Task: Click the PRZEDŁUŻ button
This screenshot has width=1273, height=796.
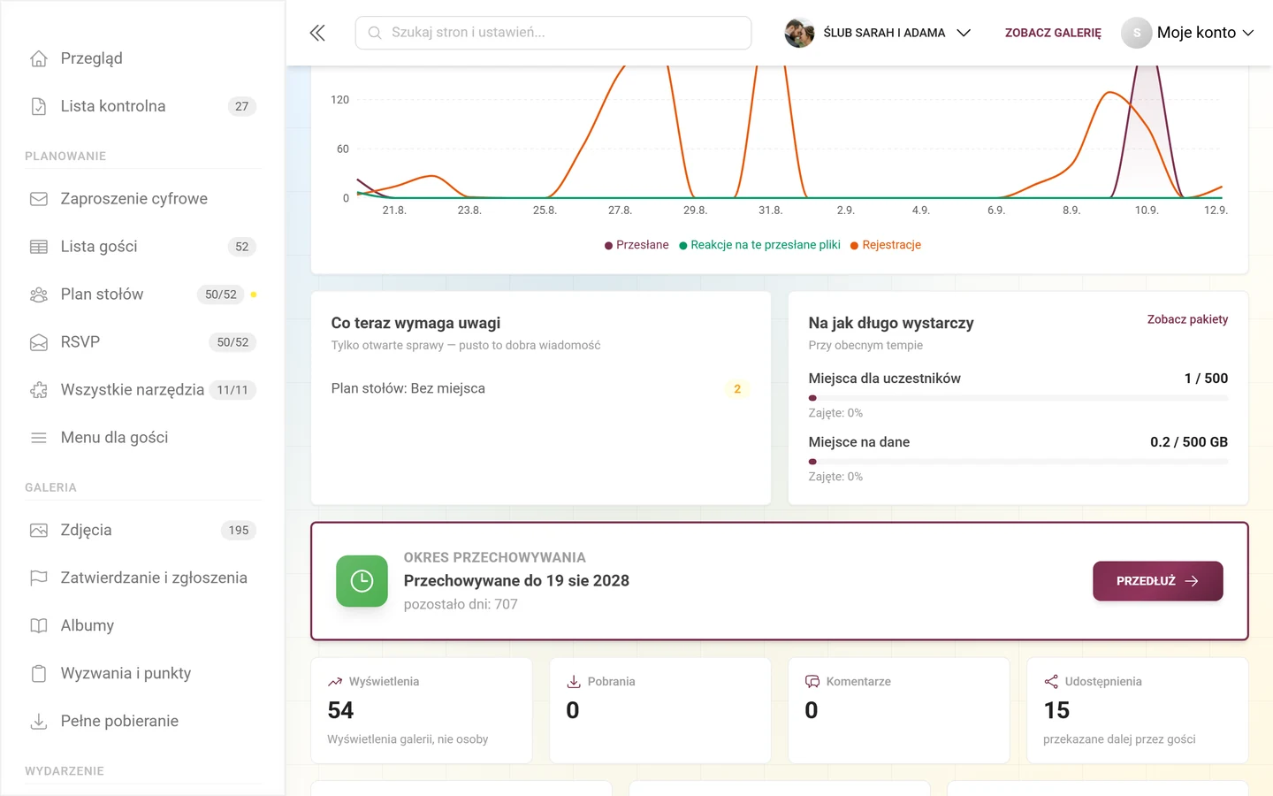Action: 1158,581
